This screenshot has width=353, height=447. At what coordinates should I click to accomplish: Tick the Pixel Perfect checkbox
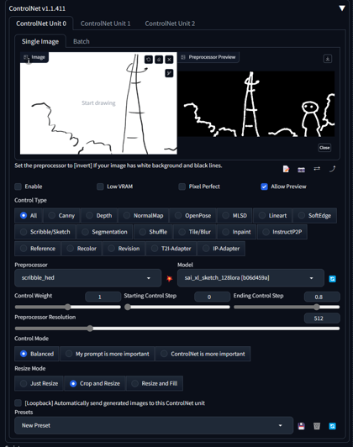(x=182, y=187)
